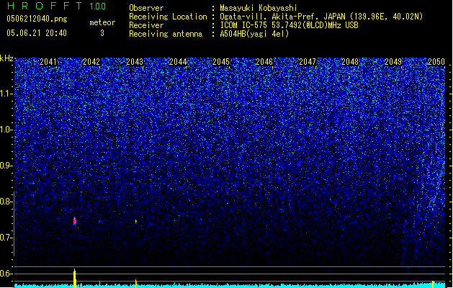Click the HROFFT 1.00 program title
Screen dimensions: 453x288
pyautogui.click(x=56, y=6)
